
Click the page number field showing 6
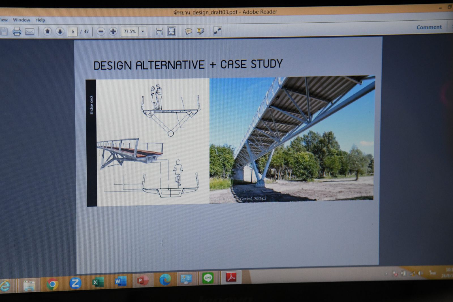[x=73, y=31]
